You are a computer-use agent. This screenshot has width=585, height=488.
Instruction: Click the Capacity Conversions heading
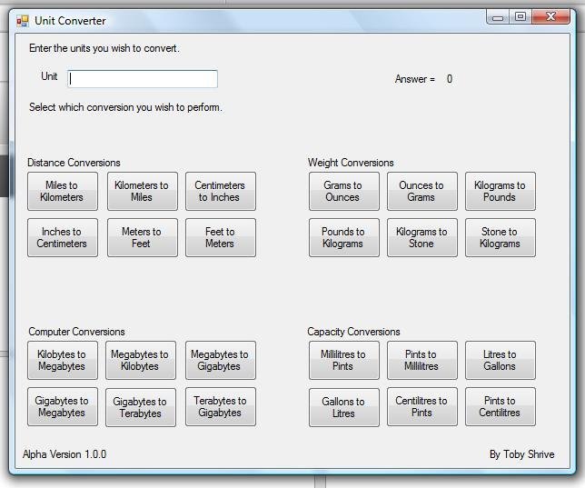(x=353, y=332)
